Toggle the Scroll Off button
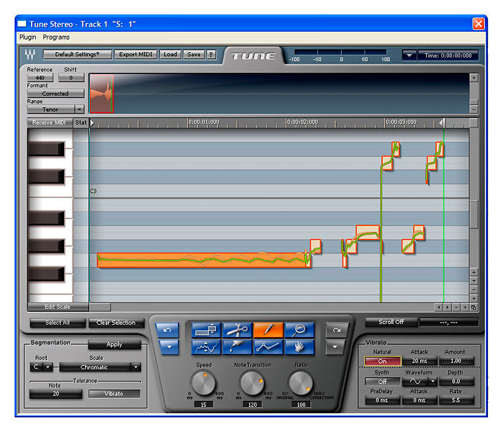The width and height of the screenshot is (503, 432). pyautogui.click(x=391, y=322)
